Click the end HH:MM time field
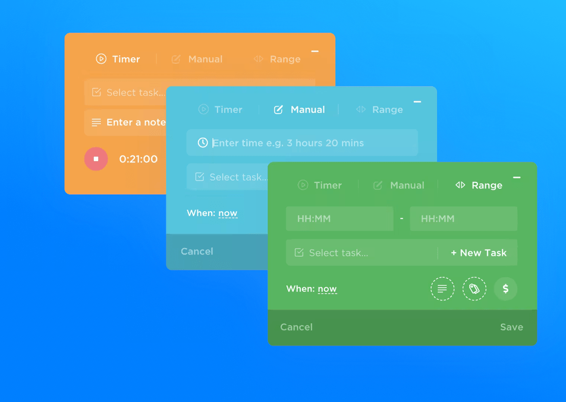 pyautogui.click(x=464, y=218)
